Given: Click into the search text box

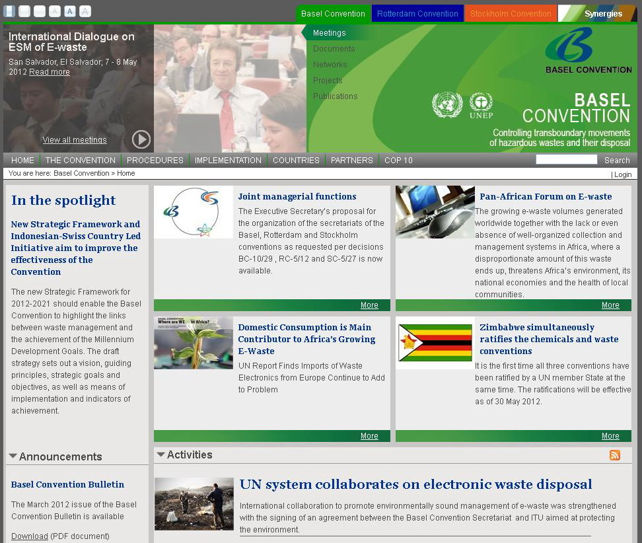Looking at the screenshot, I should [566, 159].
